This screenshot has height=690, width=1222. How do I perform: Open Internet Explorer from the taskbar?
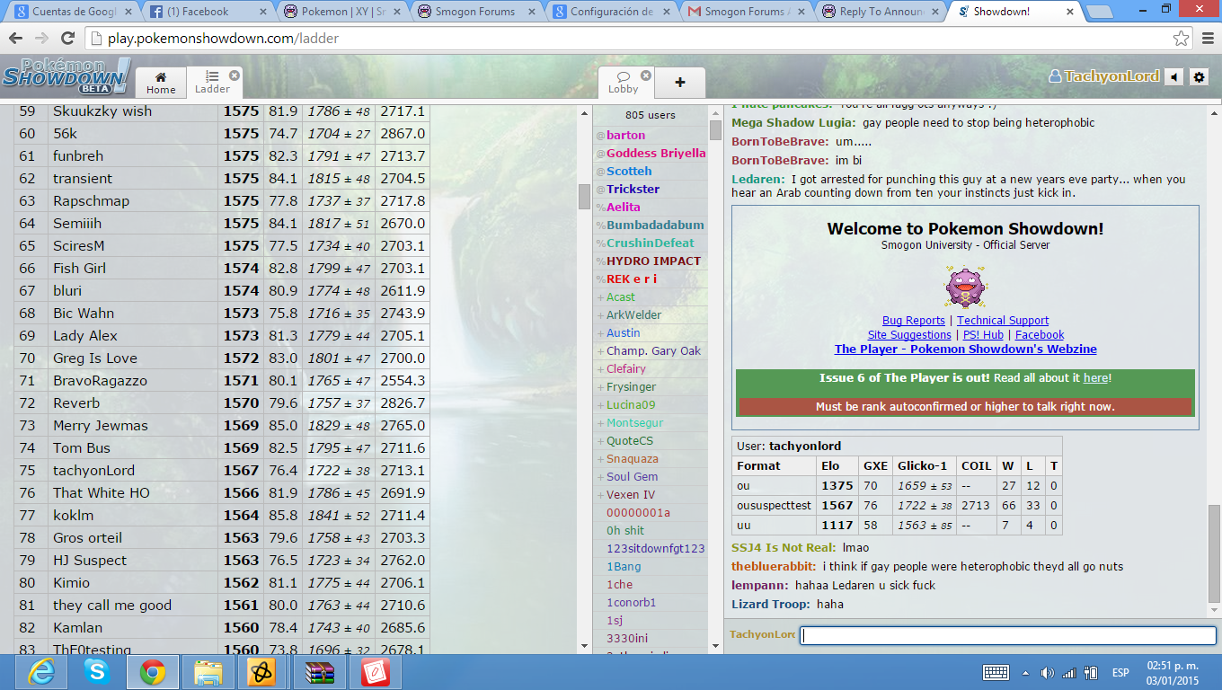[x=40, y=672]
